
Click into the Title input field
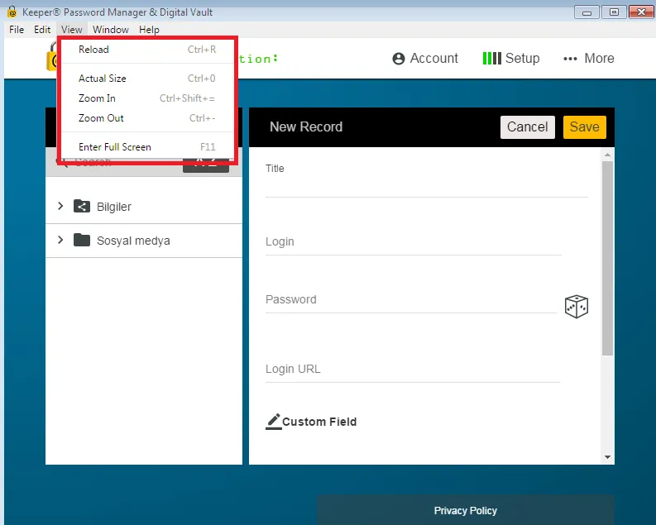pos(426,187)
